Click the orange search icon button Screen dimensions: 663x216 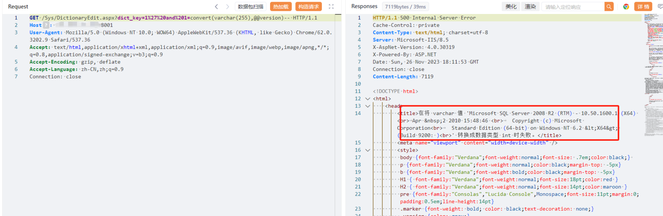[x=609, y=7]
